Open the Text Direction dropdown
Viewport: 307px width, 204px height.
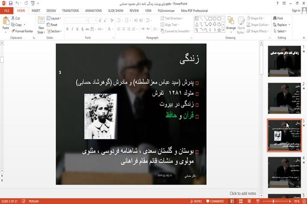pyautogui.click(x=172, y=18)
